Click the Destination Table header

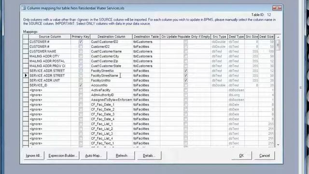[146, 37]
